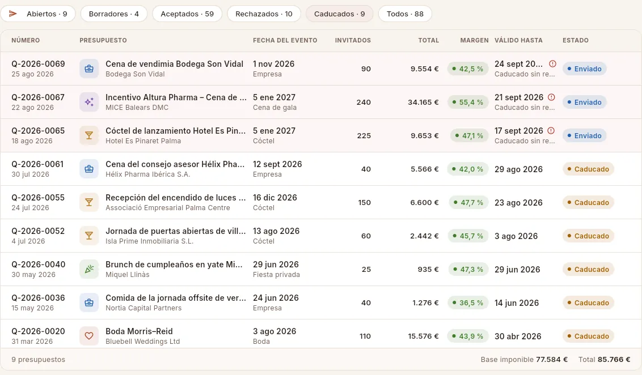Image resolution: width=642 pixels, height=375 pixels.
Task: Click briefcase icon for Cena de vendimia
Action: pos(89,69)
